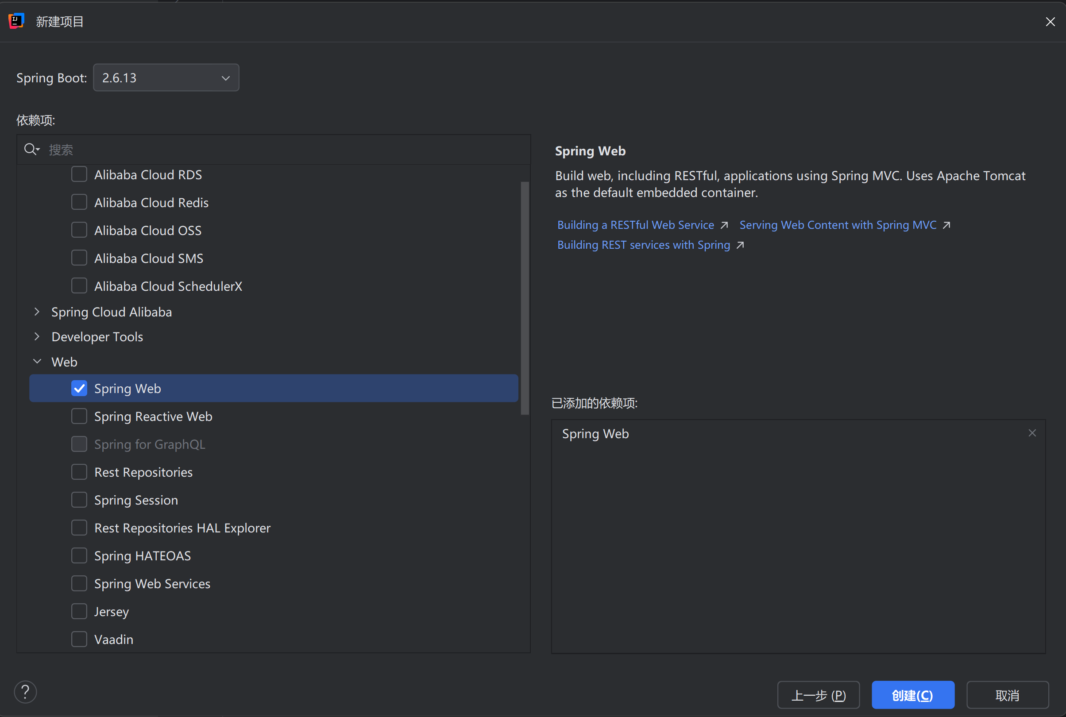Expand the Developer Tools category

pyautogui.click(x=37, y=336)
